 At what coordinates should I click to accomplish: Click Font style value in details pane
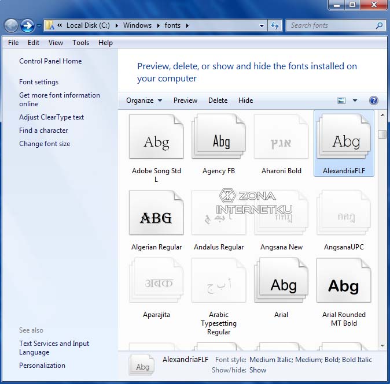(x=311, y=360)
